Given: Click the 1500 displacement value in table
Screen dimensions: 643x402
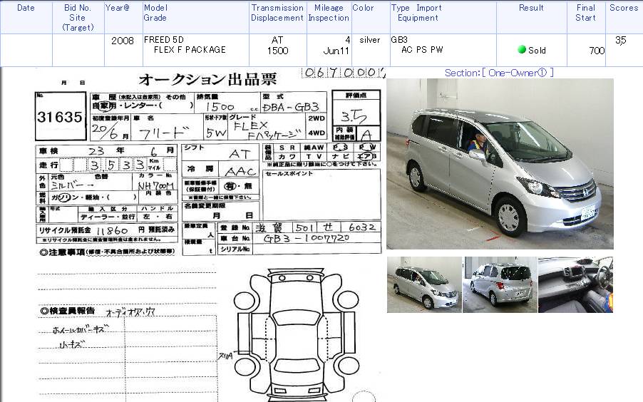Looking at the screenshot, I should (x=277, y=51).
